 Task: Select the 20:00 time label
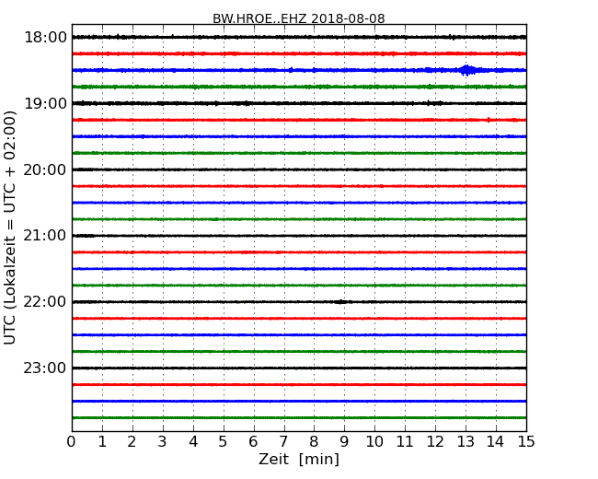coord(45,169)
